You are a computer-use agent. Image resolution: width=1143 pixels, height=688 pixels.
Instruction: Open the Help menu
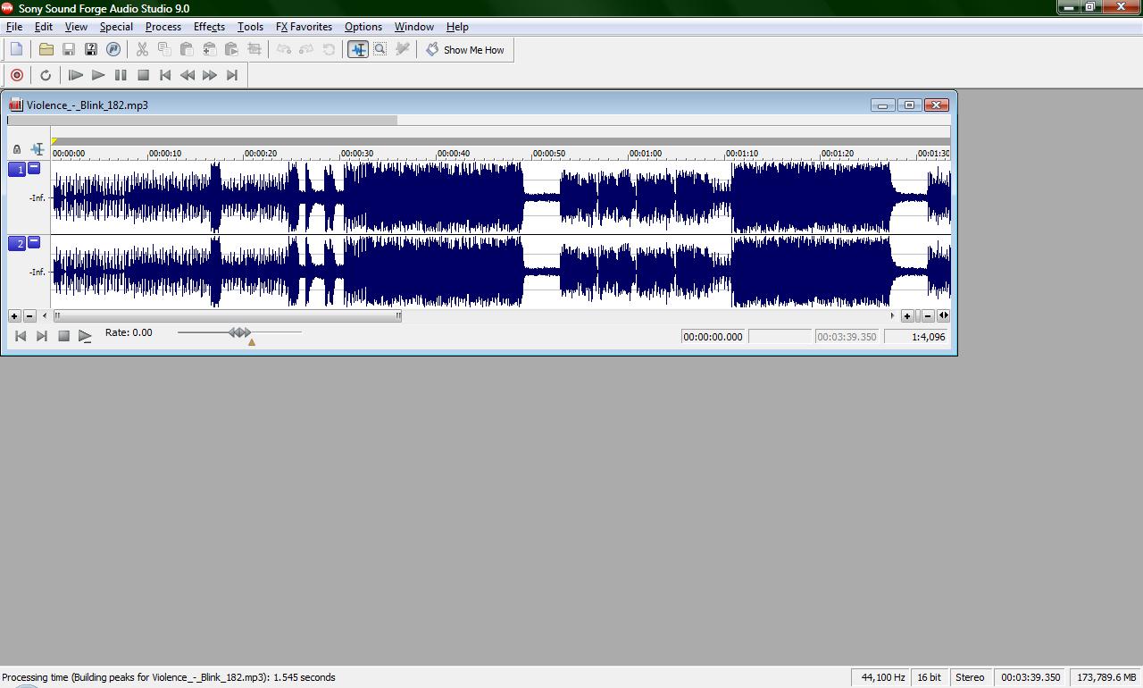pos(457,27)
